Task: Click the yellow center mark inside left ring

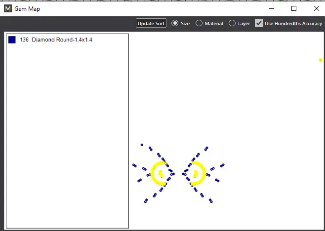Action: [x=161, y=173]
